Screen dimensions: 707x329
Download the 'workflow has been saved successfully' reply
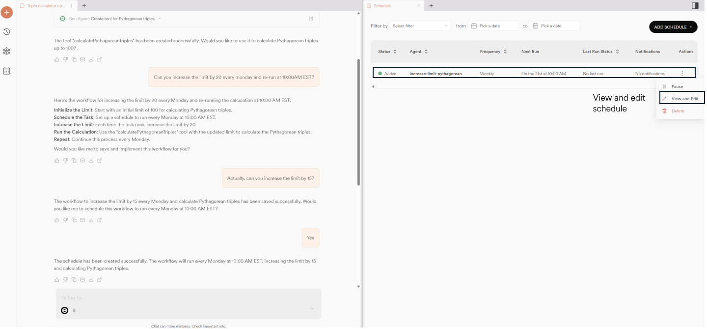[x=91, y=220]
